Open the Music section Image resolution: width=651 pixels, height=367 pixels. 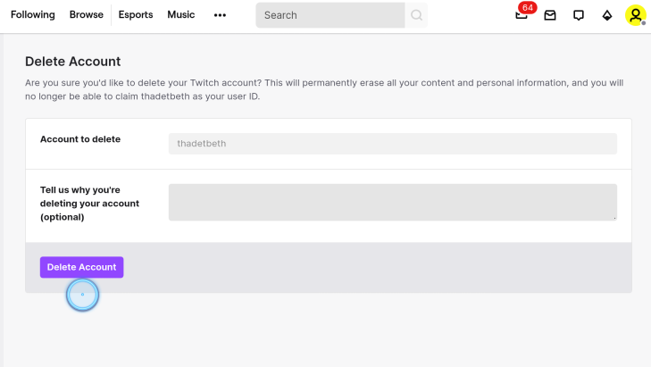pos(181,14)
